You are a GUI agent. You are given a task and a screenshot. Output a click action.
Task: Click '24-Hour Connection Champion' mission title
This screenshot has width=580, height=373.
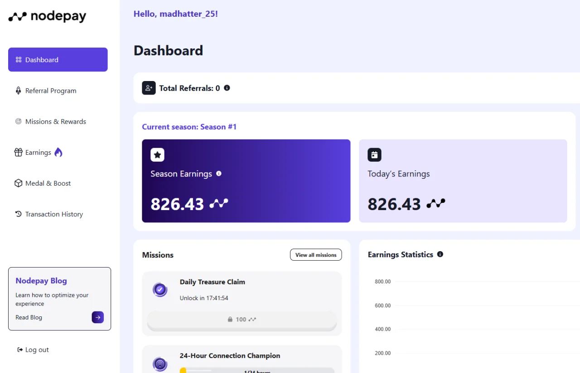(230, 356)
